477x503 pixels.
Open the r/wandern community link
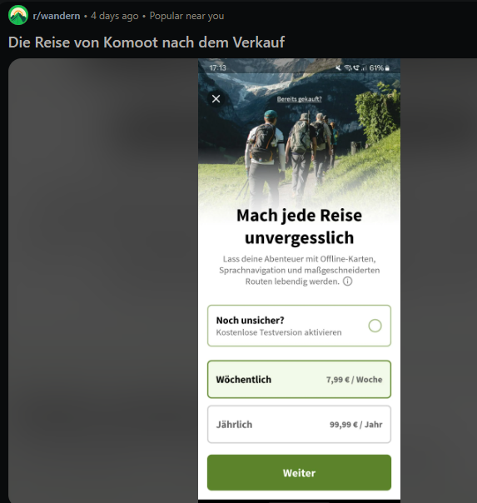pos(57,16)
